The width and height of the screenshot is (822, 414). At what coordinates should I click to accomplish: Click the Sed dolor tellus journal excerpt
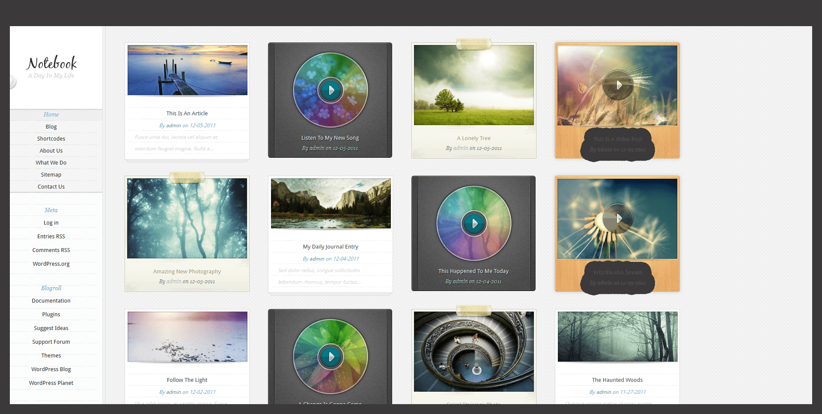[x=319, y=276]
